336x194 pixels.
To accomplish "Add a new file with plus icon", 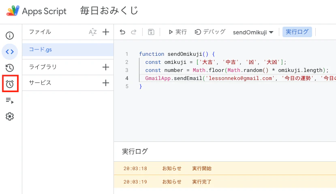I will tap(106, 32).
